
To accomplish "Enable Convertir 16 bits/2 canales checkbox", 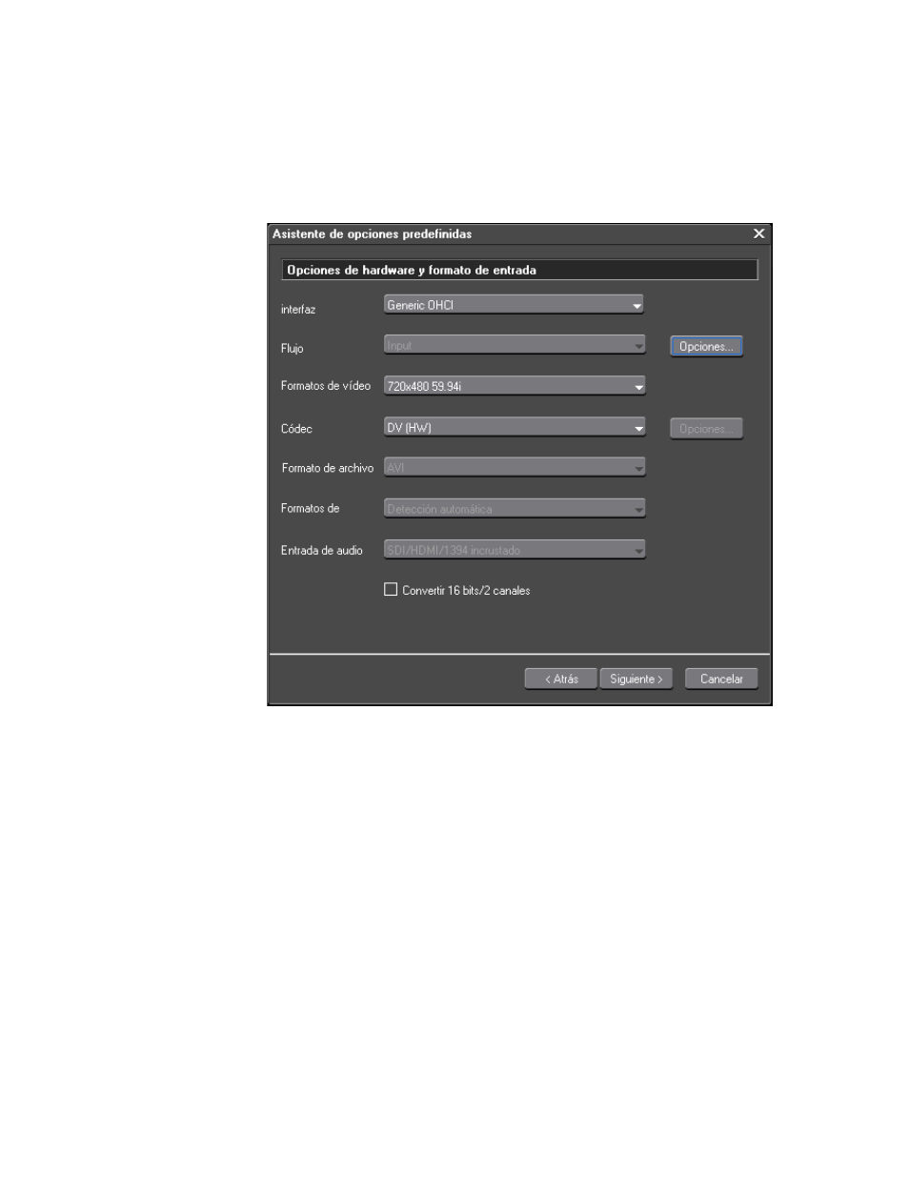I will pyautogui.click(x=391, y=590).
